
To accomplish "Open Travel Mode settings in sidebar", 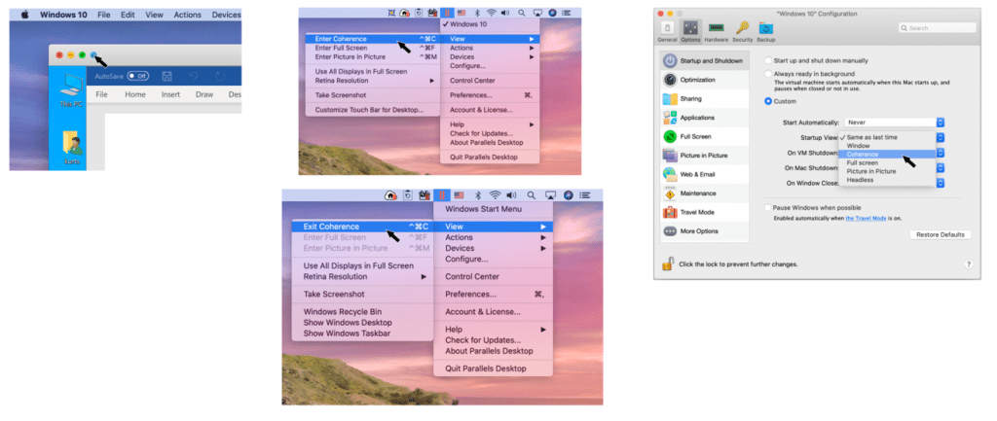I will coord(704,212).
